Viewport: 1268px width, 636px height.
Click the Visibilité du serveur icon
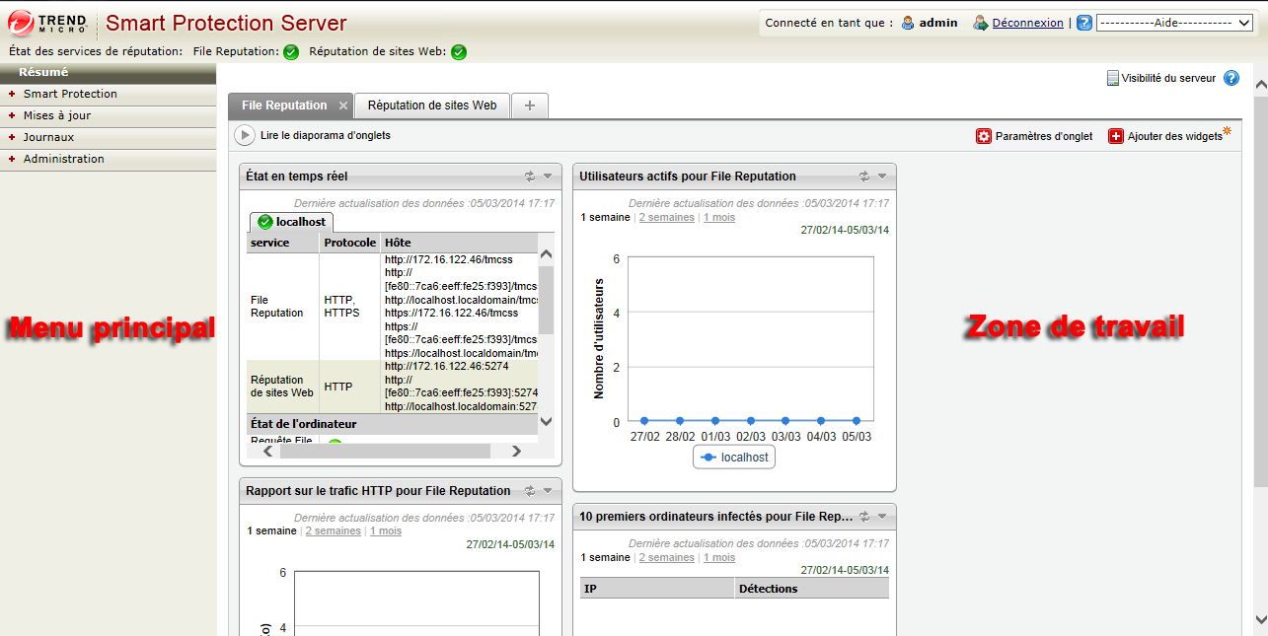point(1112,78)
